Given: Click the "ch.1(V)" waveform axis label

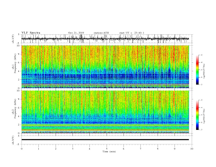Looking at the screenshot, I should point(13,39).
